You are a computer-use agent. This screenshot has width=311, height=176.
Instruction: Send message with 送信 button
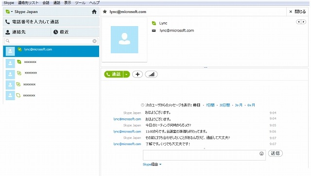(276, 153)
